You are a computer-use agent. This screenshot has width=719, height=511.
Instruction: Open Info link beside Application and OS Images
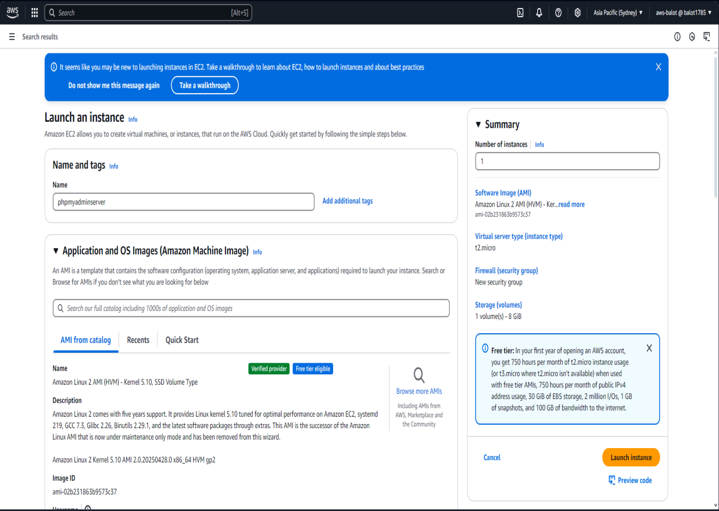[258, 252]
